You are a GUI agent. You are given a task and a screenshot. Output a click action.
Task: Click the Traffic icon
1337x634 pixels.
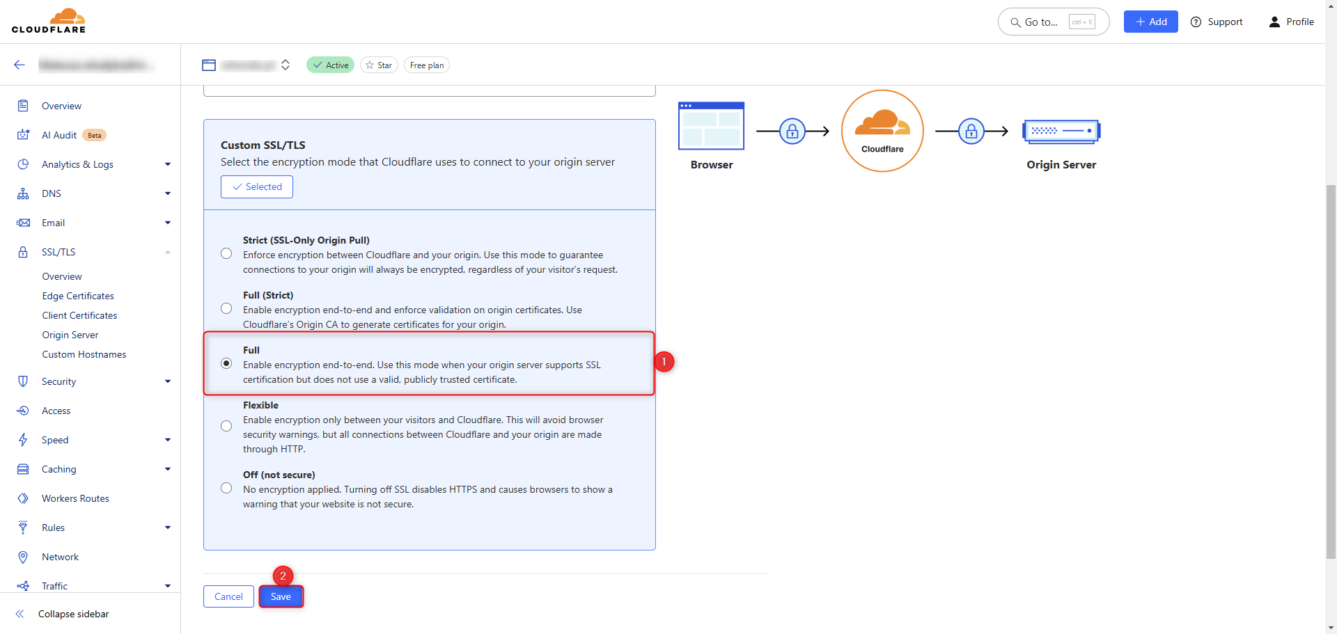(x=23, y=586)
